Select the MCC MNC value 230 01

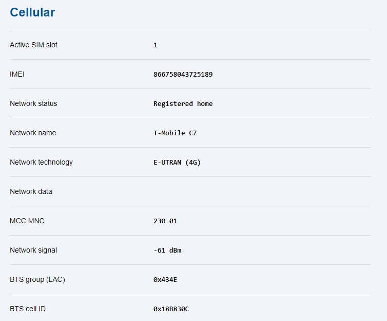point(165,221)
